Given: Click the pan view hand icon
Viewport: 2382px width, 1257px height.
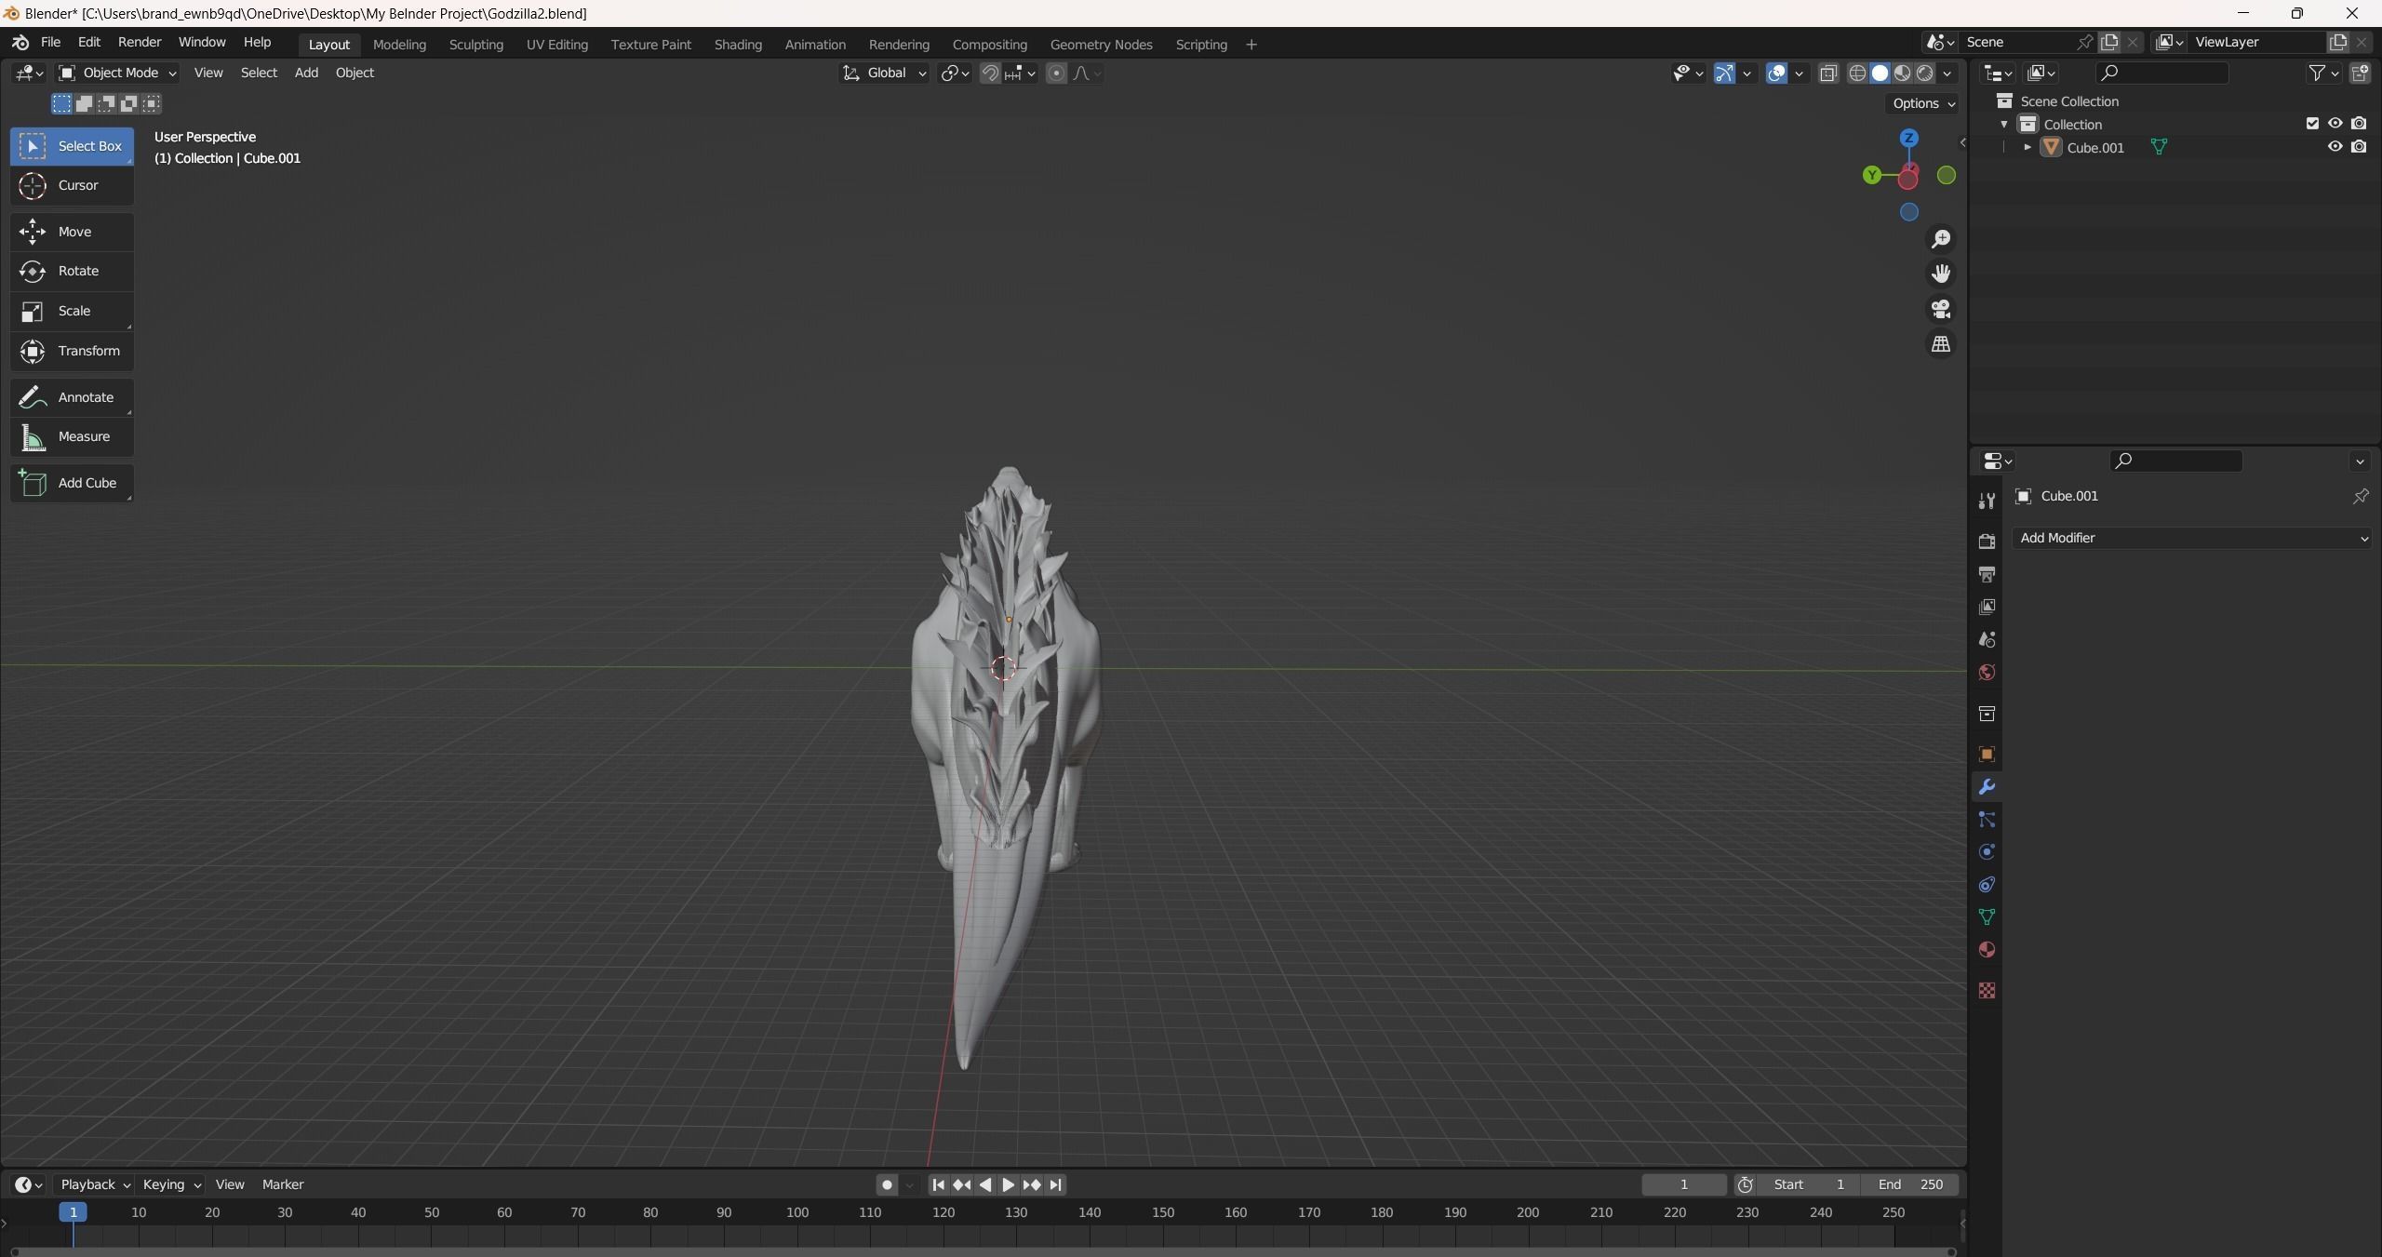Looking at the screenshot, I should (1941, 274).
